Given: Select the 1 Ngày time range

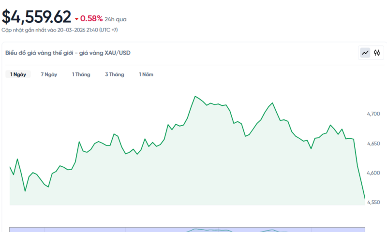Looking at the screenshot, I should [18, 74].
